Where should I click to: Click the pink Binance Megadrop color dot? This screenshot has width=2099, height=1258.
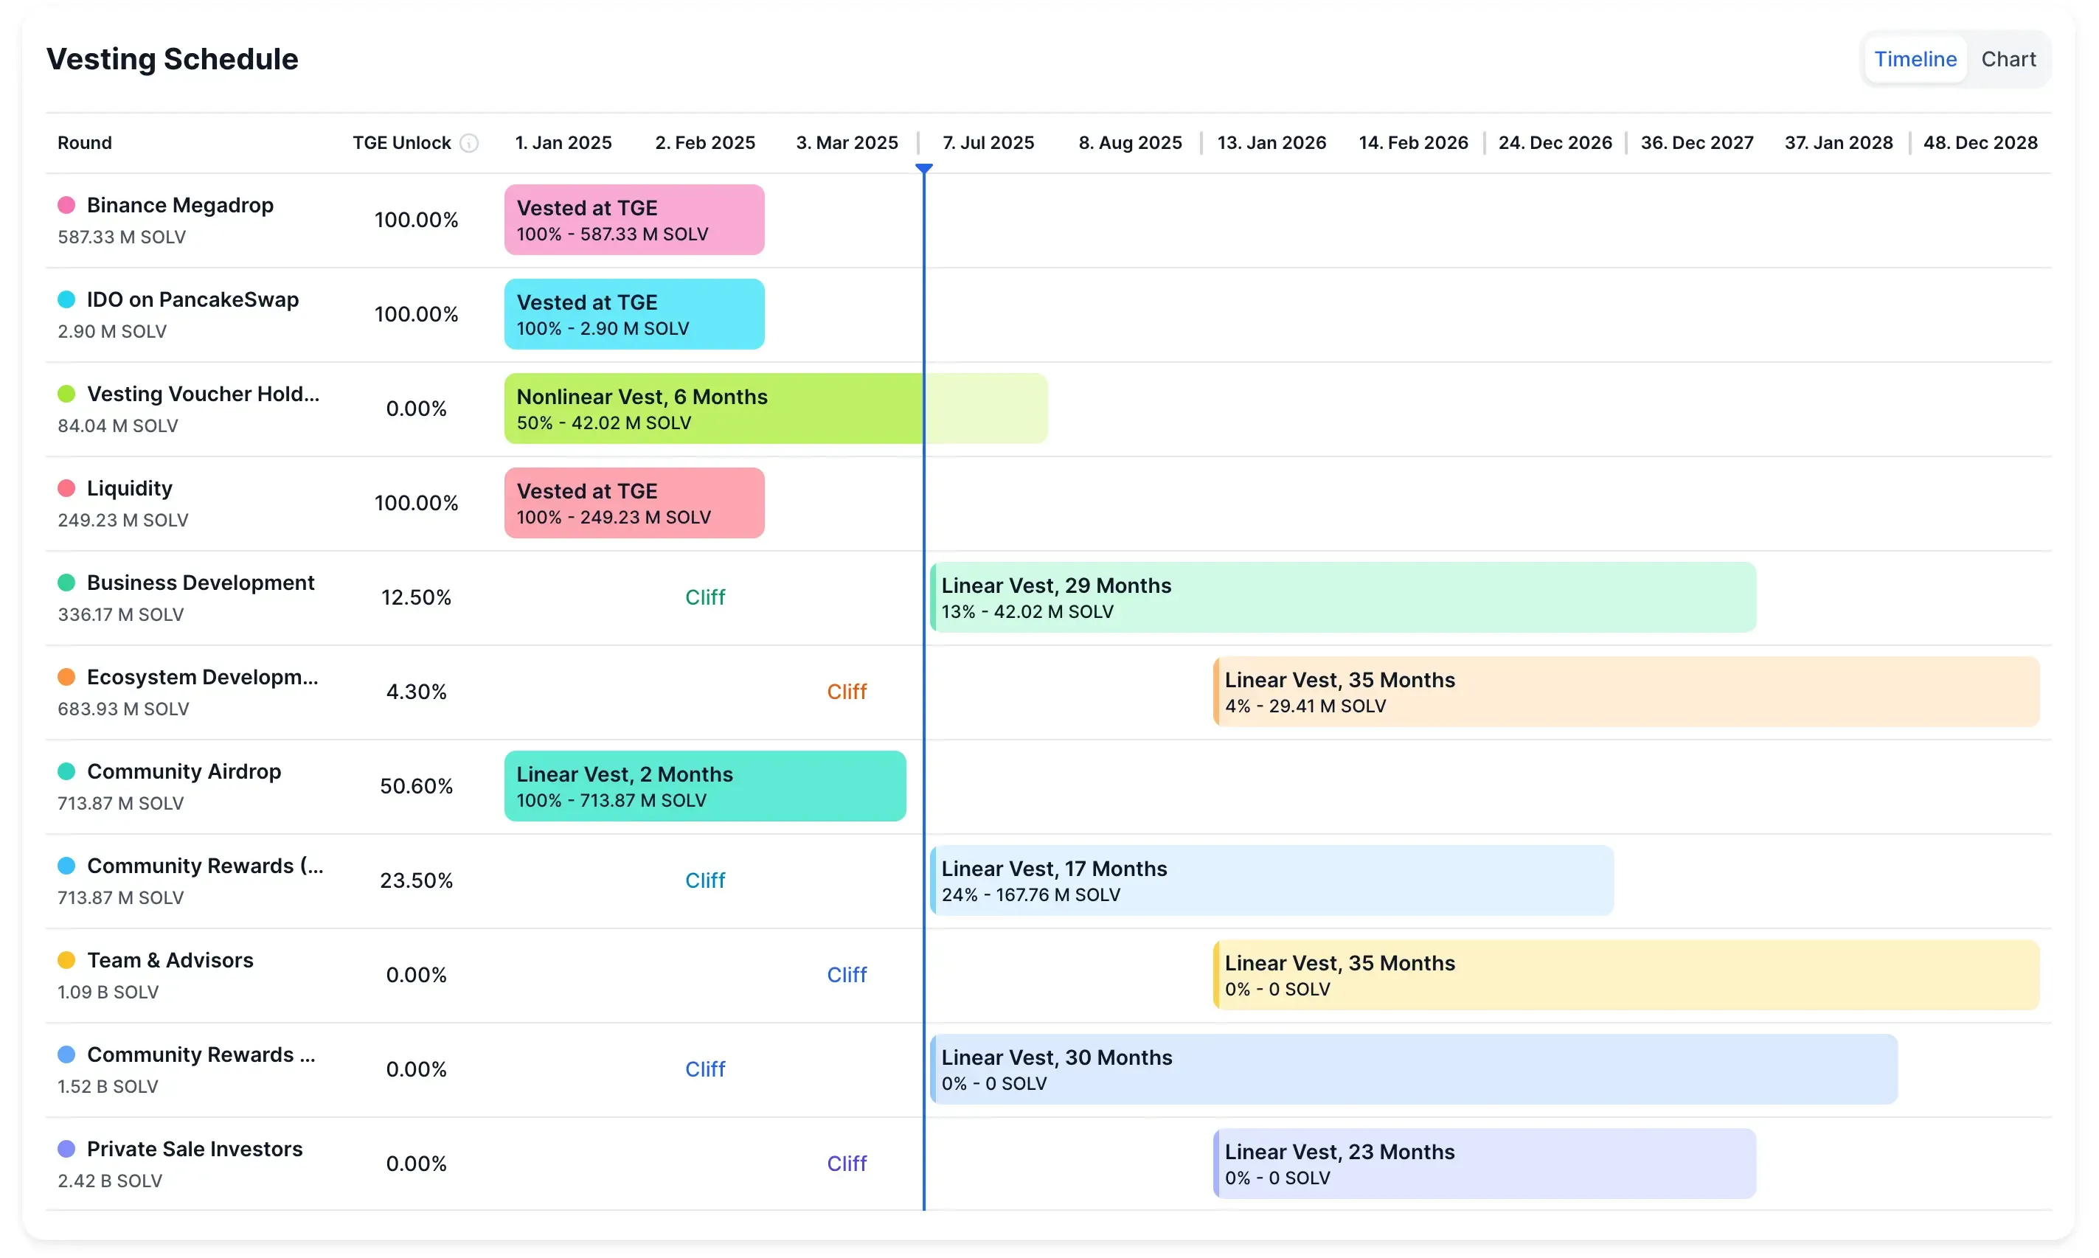click(x=66, y=205)
